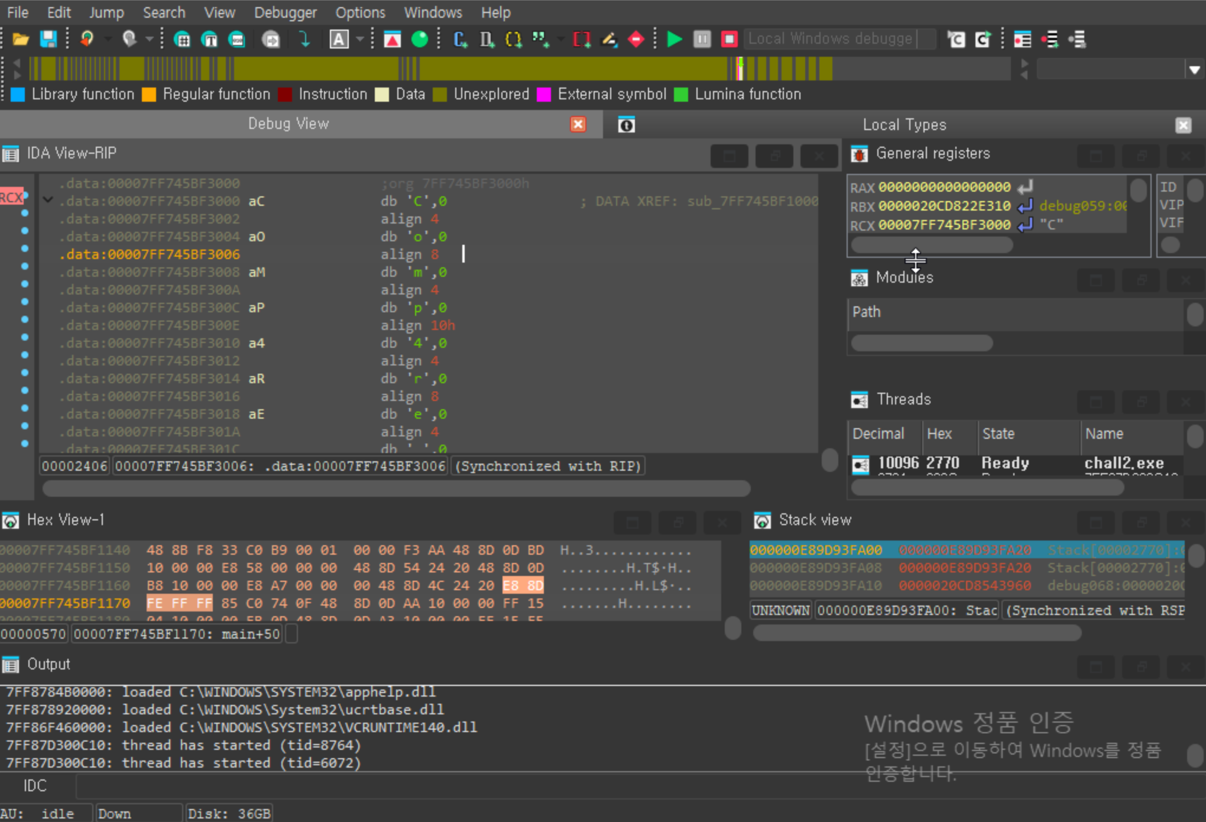1206x822 pixels.
Task: Open a new file with folder icon
Action: click(21, 39)
